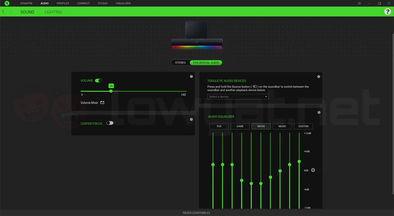This screenshot has height=216, width=394.
Task: Click the fifth equalizer band slider knob
Action: 251,184
